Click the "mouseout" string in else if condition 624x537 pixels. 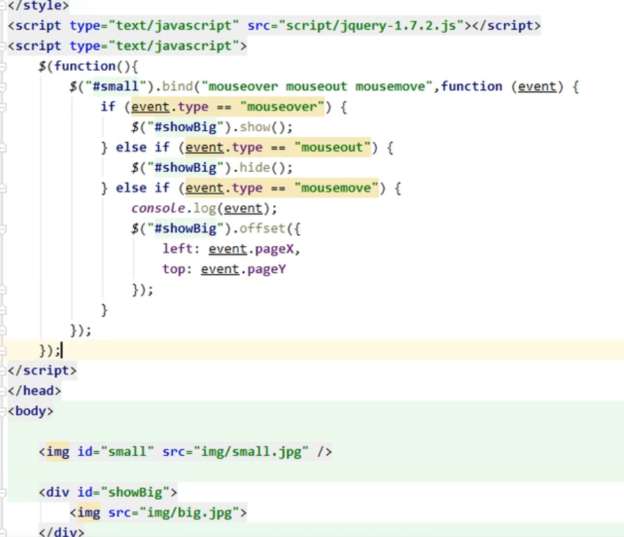(332, 147)
